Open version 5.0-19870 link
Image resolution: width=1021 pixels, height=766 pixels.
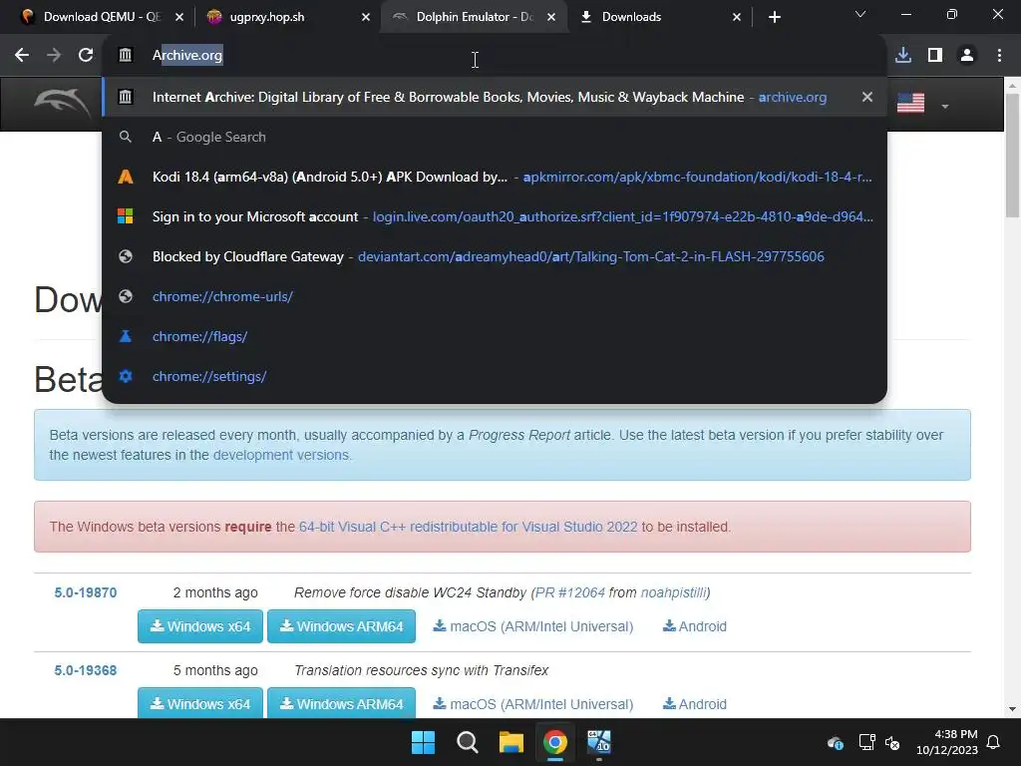(x=86, y=592)
